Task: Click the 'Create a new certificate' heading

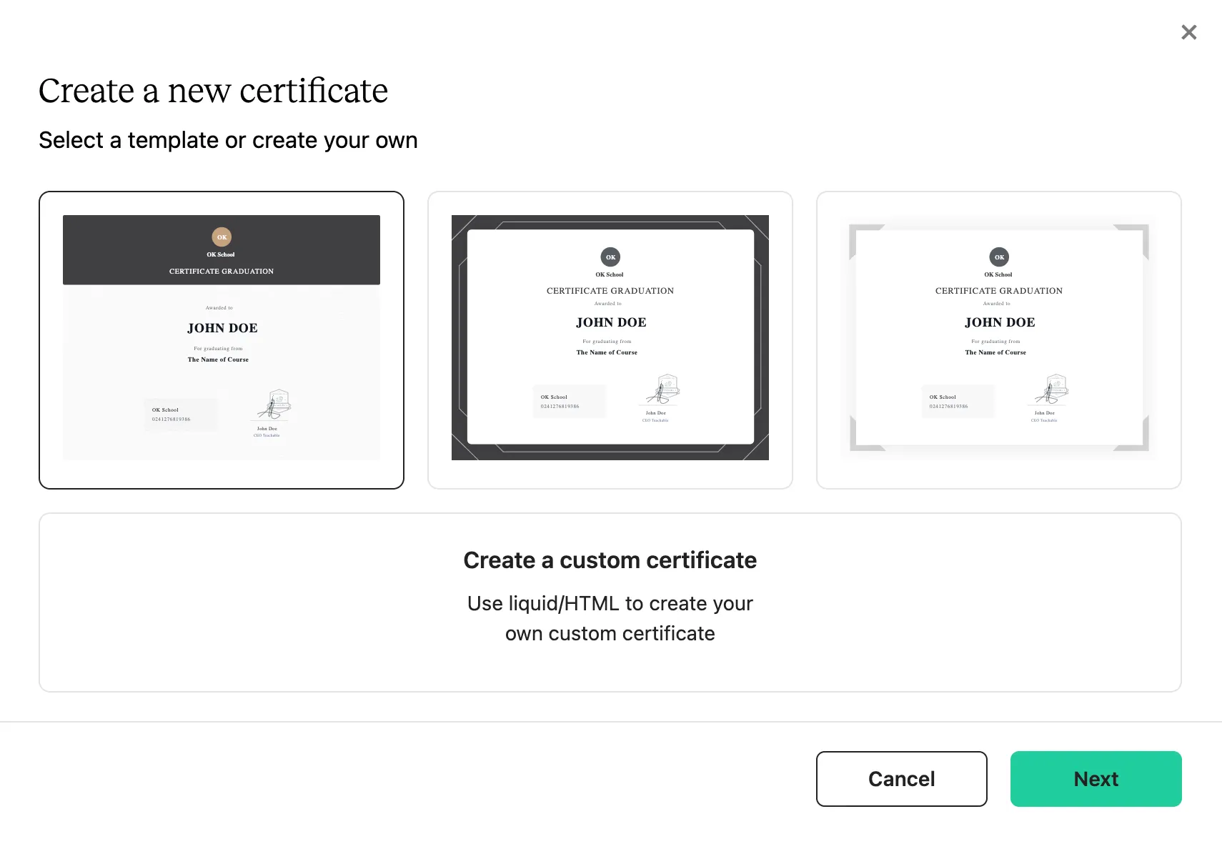Action: pos(213,91)
